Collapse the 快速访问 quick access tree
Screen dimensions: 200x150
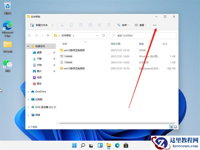[28, 46]
